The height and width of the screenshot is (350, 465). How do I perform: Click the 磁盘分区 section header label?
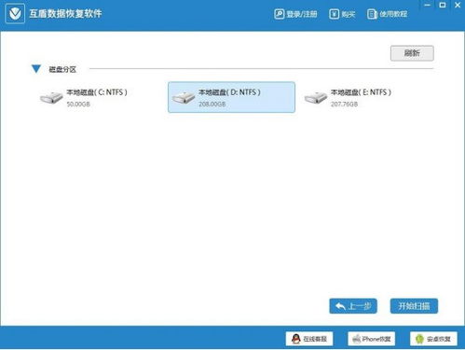(x=62, y=69)
